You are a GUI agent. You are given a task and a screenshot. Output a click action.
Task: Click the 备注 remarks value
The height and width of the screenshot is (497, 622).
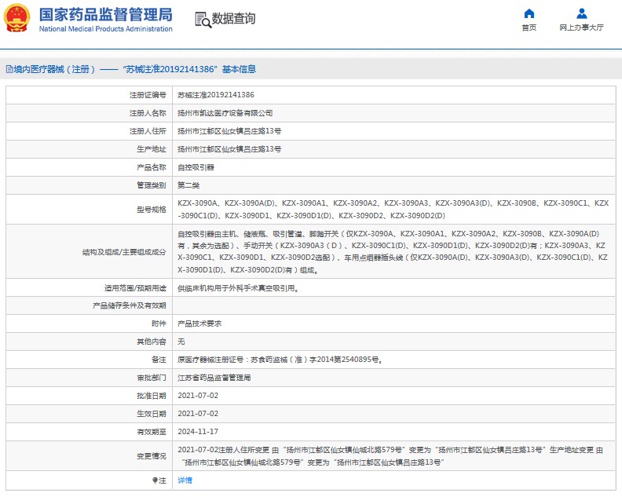pyautogui.click(x=280, y=360)
